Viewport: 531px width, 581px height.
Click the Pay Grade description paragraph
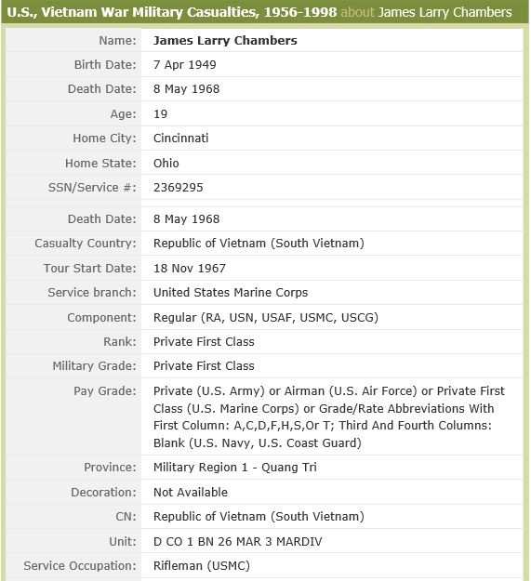329,416
